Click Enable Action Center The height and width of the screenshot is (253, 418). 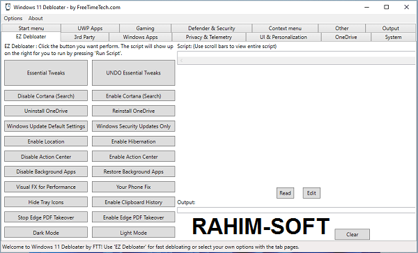click(x=134, y=157)
